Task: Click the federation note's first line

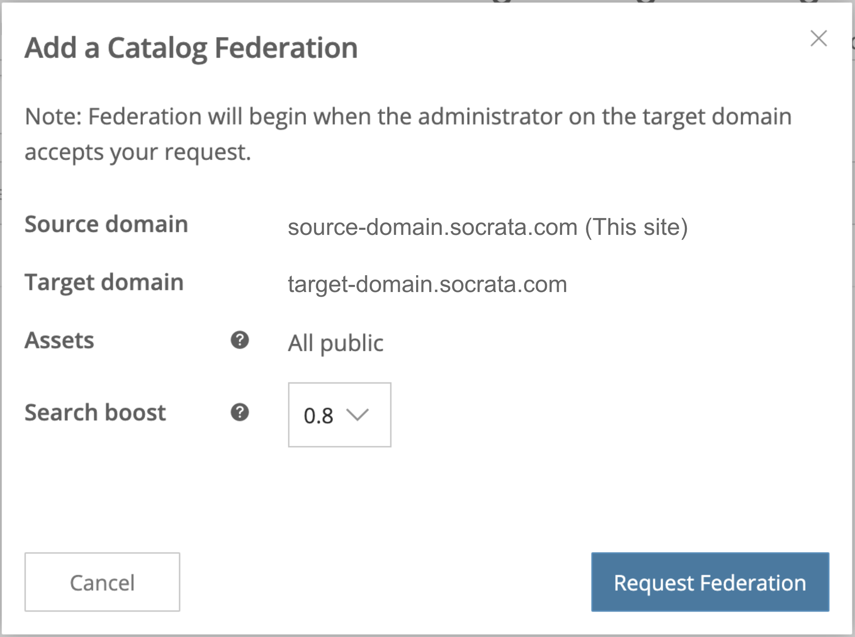Action: pos(408,116)
